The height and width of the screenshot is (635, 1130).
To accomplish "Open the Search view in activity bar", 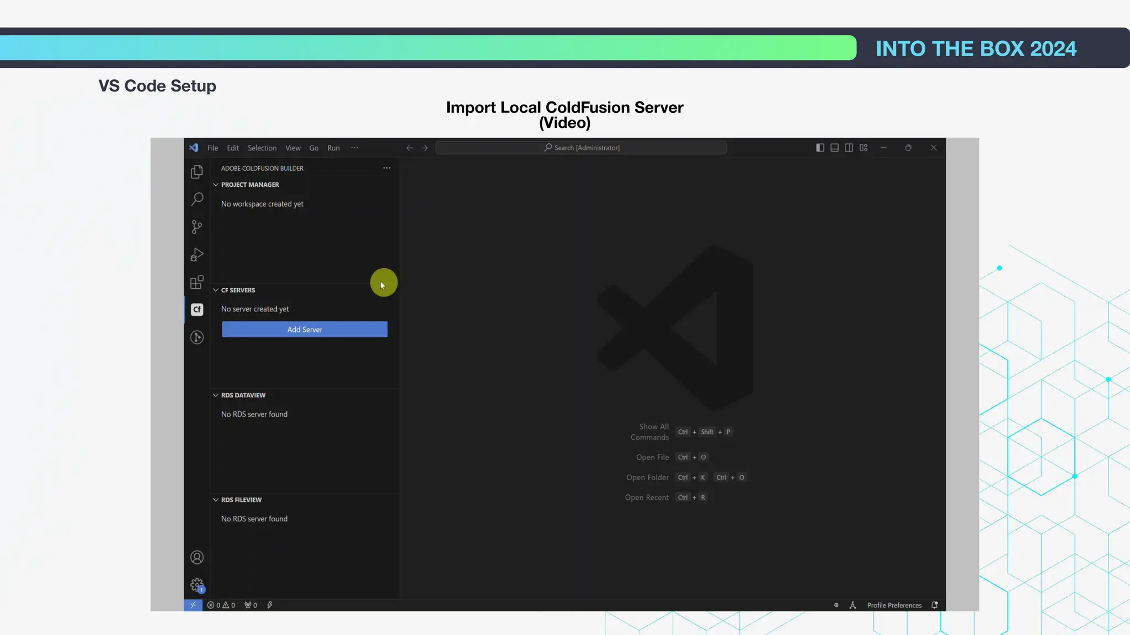I will pos(197,199).
